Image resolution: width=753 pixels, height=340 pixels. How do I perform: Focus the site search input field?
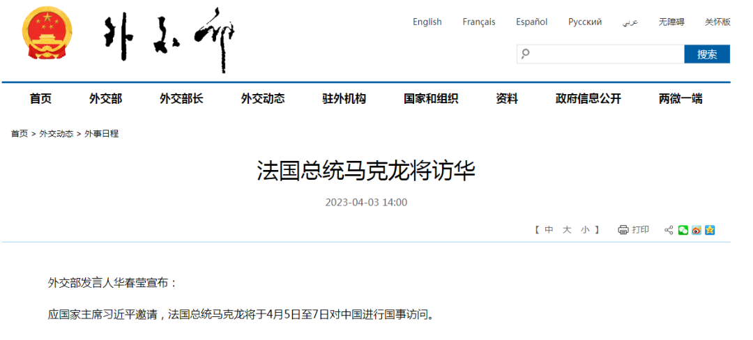click(600, 54)
